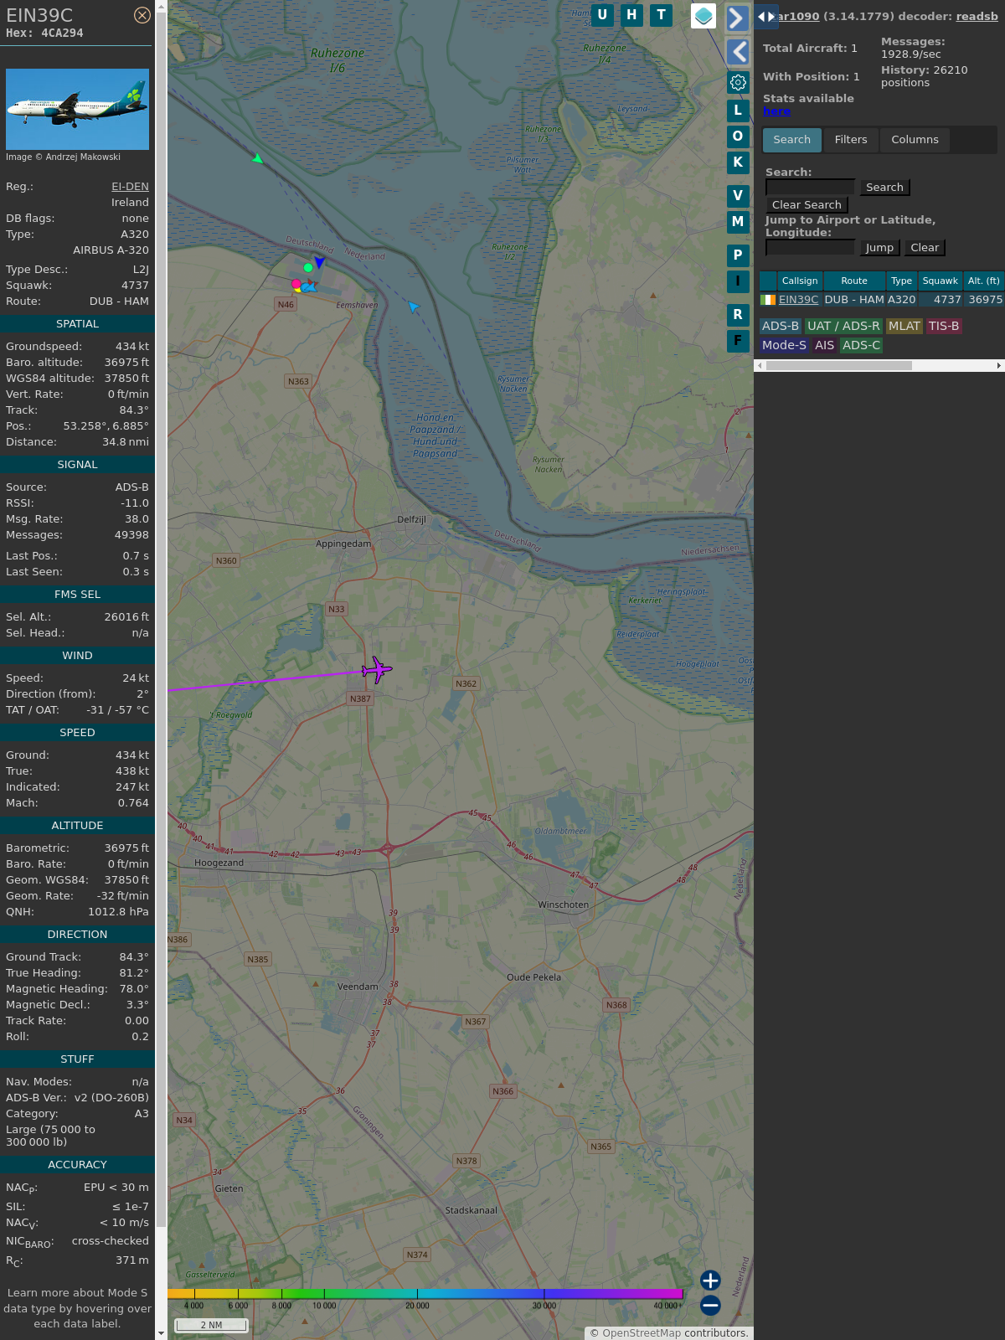1005x1340 pixels.
Task: Open the map layer switcher icon
Action: pos(703,16)
